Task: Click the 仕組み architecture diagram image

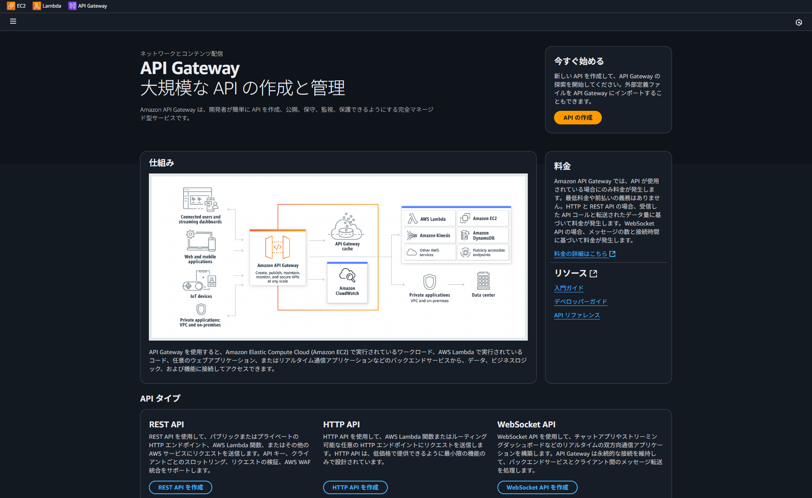Action: 338,257
